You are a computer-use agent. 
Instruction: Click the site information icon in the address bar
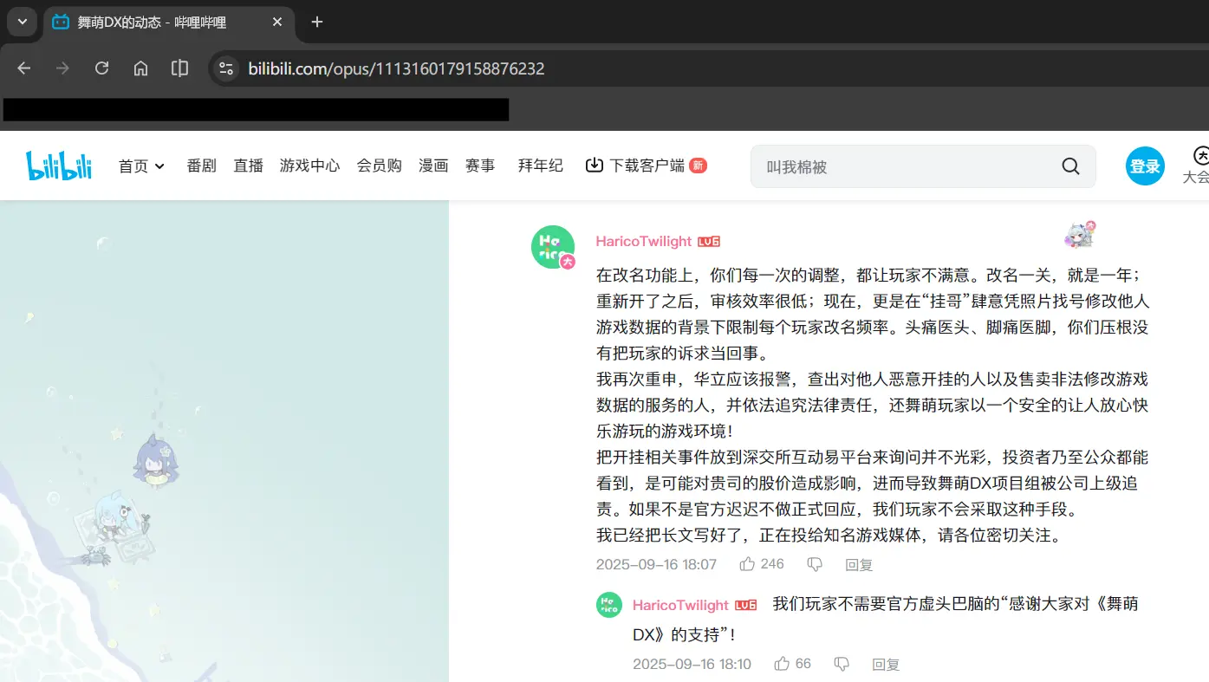click(x=225, y=68)
